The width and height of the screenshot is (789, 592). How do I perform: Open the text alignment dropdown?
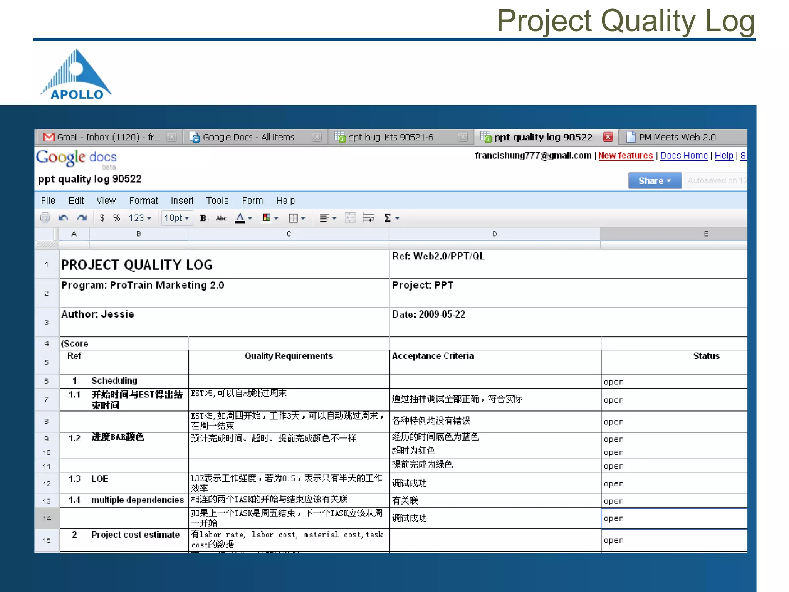[328, 218]
